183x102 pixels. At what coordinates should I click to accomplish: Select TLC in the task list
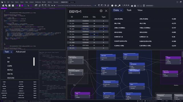9,58
